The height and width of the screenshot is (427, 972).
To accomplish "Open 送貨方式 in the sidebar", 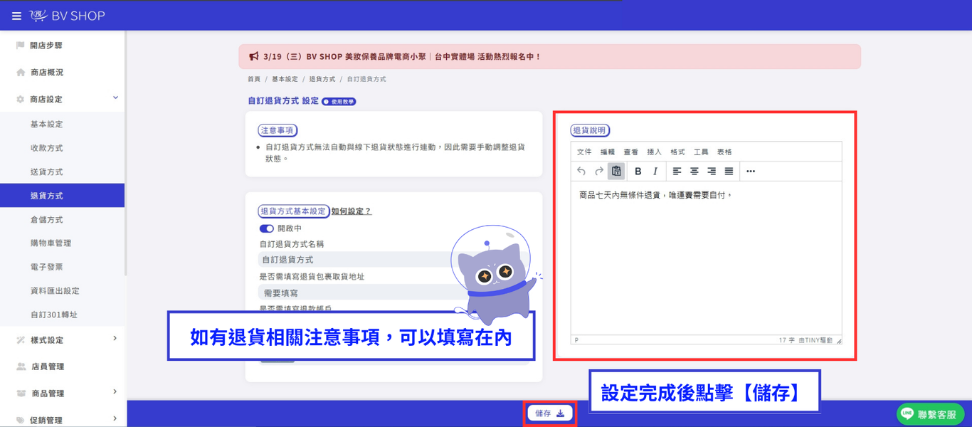I will pos(47,172).
